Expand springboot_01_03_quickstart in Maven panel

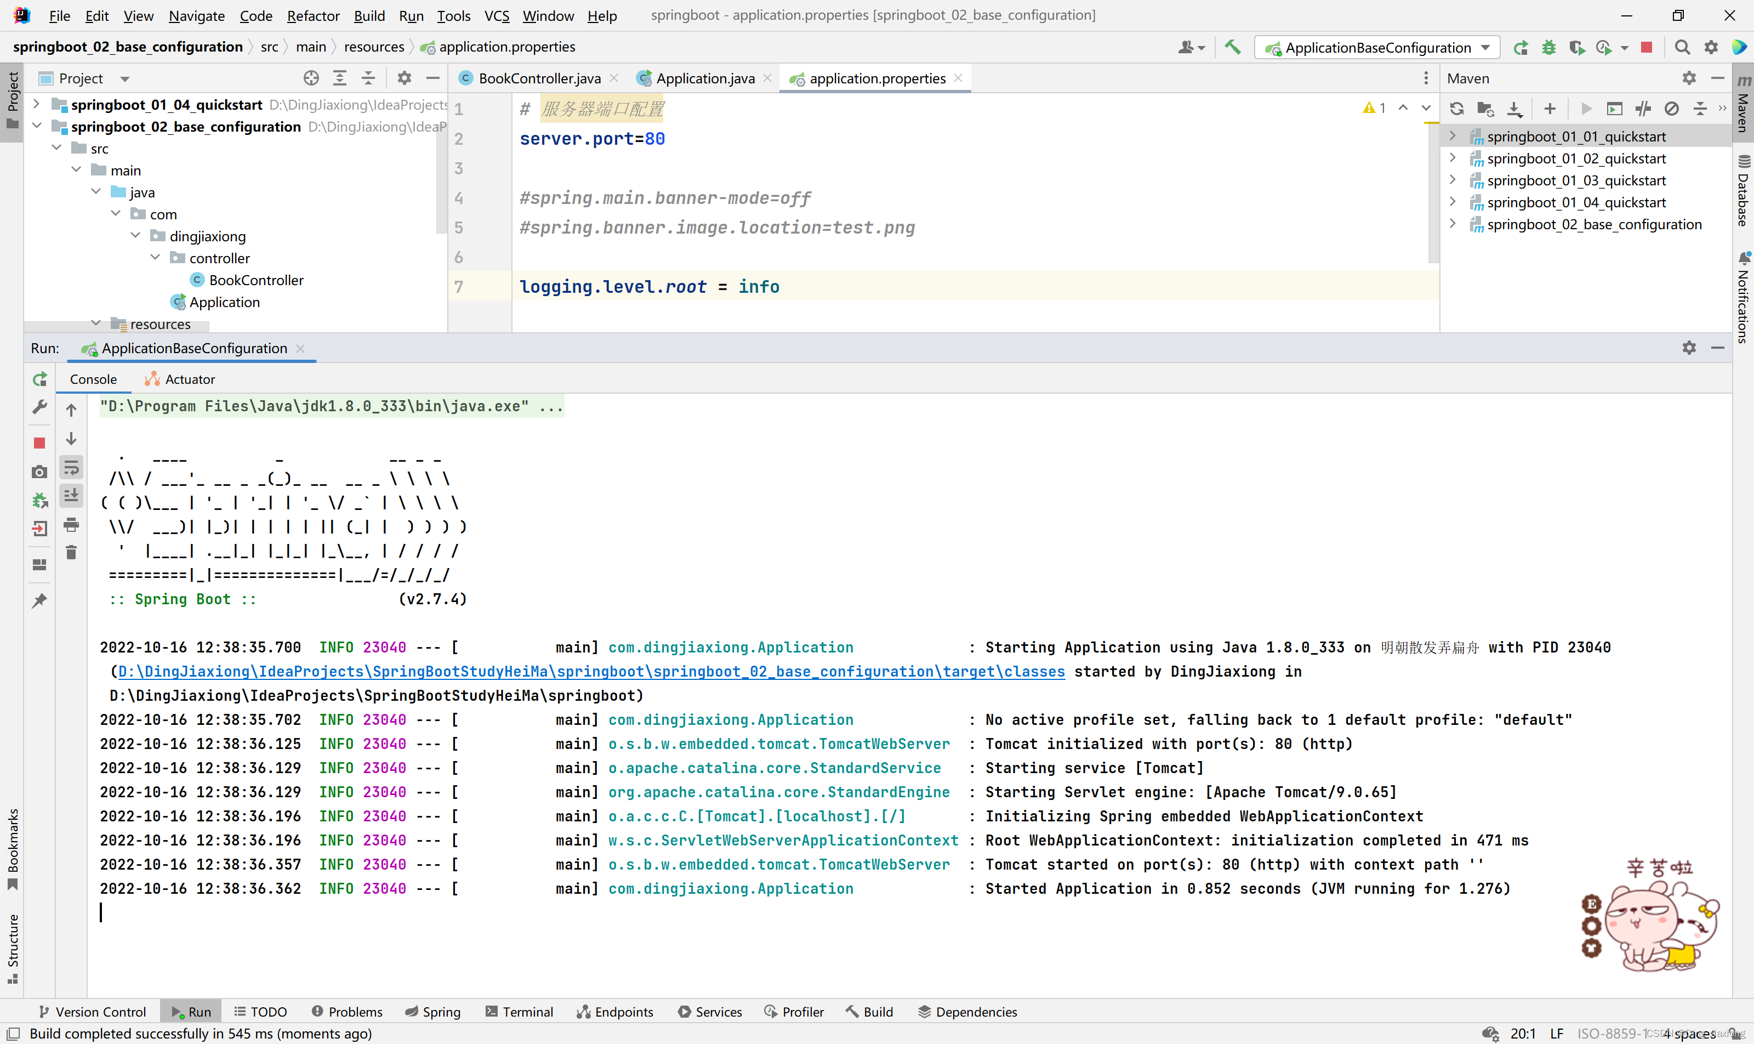tap(1453, 180)
